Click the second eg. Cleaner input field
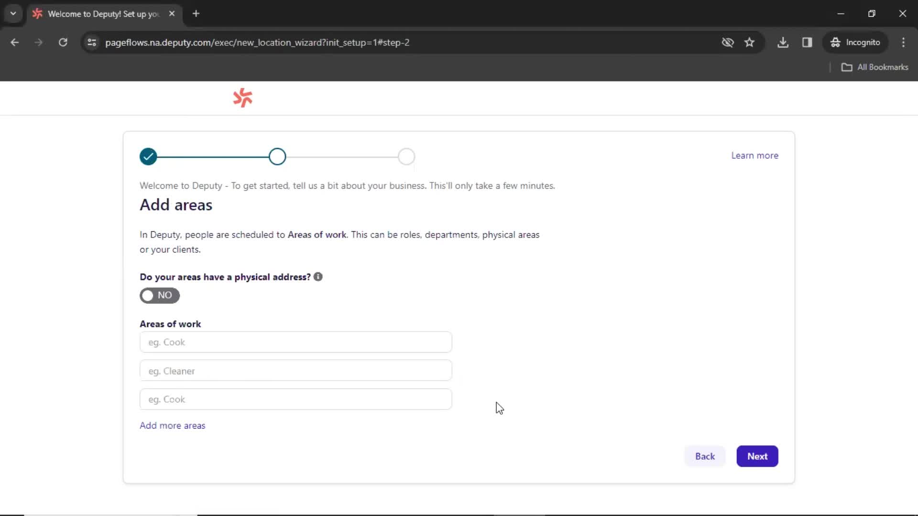918x516 pixels. (x=295, y=370)
